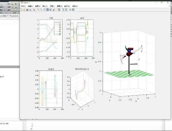Screen dimensions: 172x131
Task: Save the figure with the floppy icon
Action: [27, 10]
